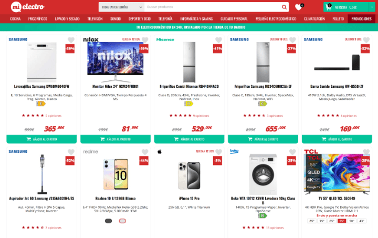The image size is (378, 238).
Task: View Nilox monitor product image
Action: [x=115, y=62]
